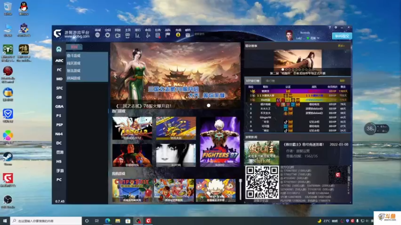Open the online status dropdown in header

pyautogui.click(x=313, y=38)
